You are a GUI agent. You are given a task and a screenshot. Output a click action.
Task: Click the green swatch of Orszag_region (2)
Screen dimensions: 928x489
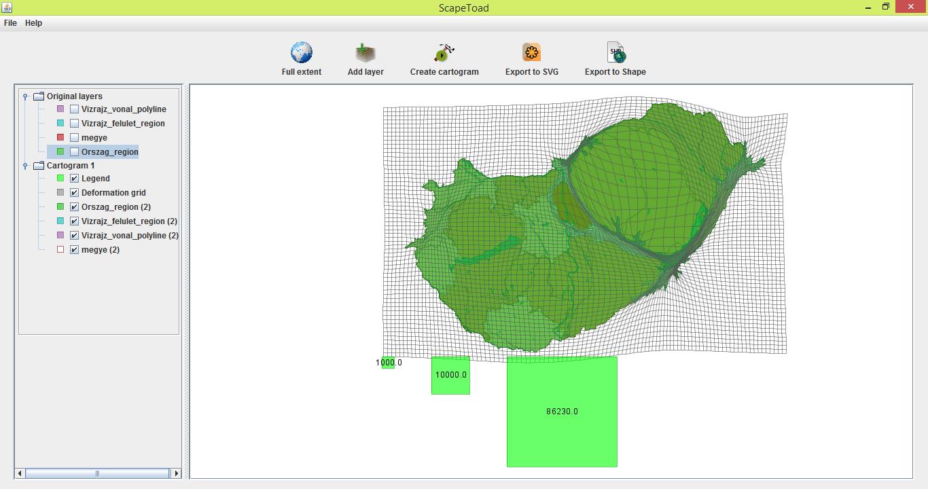pyautogui.click(x=60, y=207)
